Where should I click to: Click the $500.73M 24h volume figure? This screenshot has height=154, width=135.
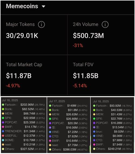(x=88, y=36)
